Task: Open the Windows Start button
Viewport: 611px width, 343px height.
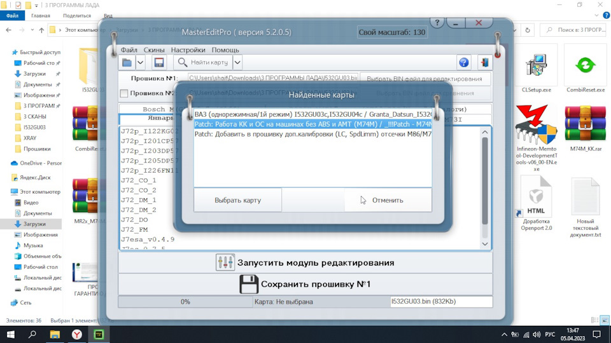Action: click(11, 335)
